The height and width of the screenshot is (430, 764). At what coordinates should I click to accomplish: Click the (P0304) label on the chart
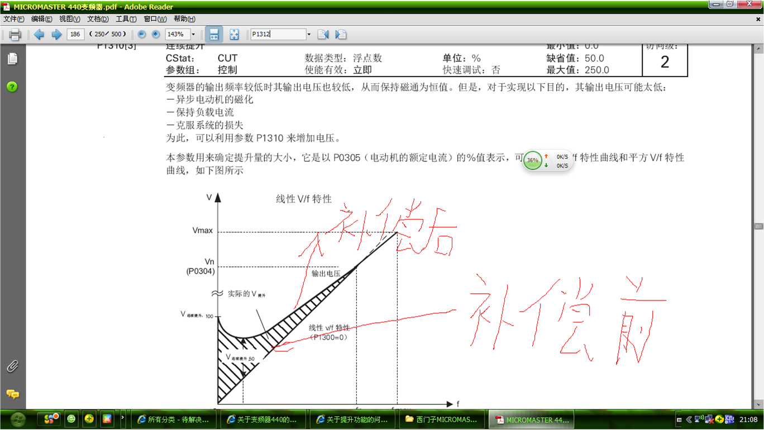200,271
